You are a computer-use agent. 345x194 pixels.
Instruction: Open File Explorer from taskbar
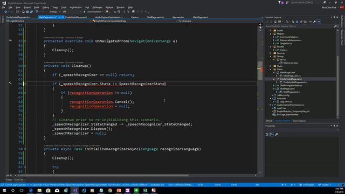tap(39, 190)
